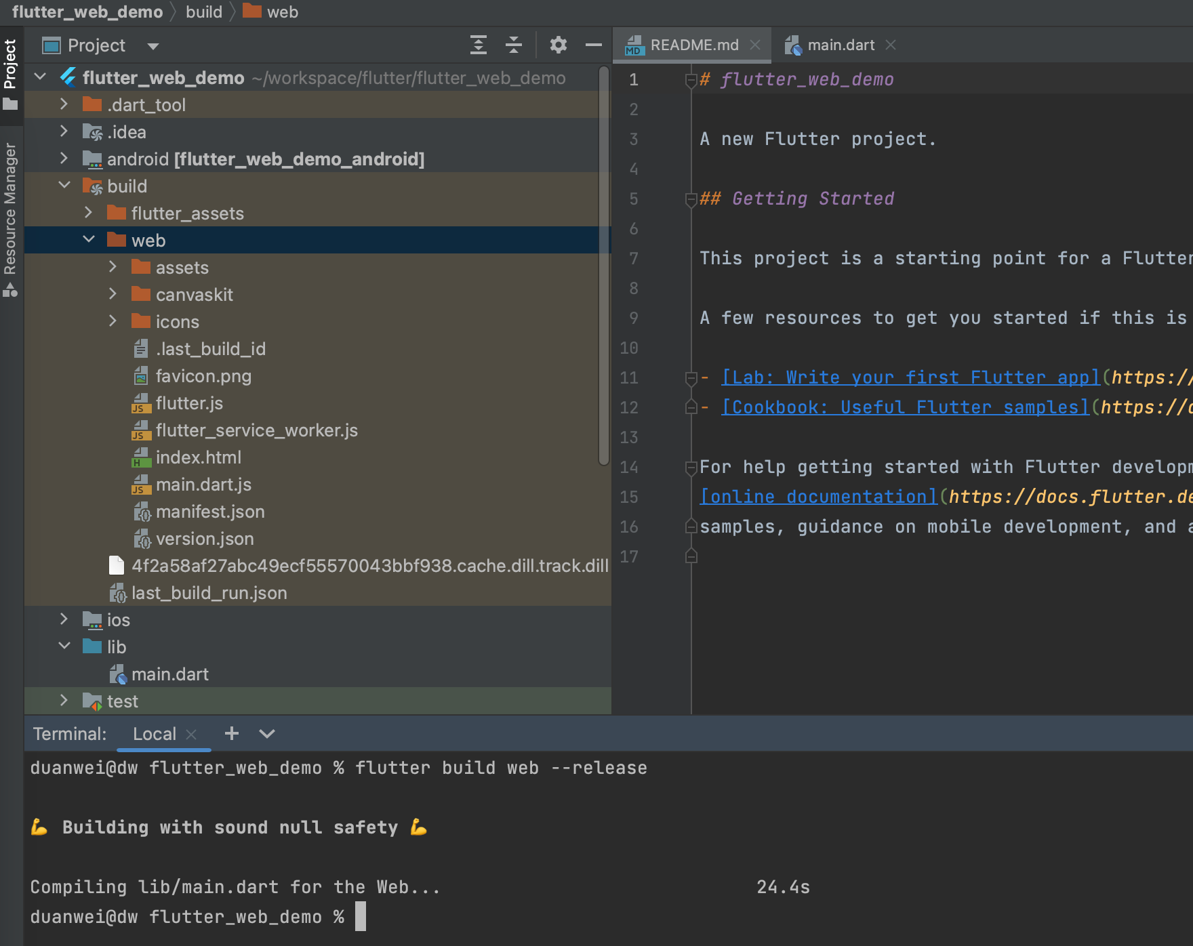The height and width of the screenshot is (946, 1193).
Task: Fold the paragraph starting at line 14
Action: tap(691, 468)
